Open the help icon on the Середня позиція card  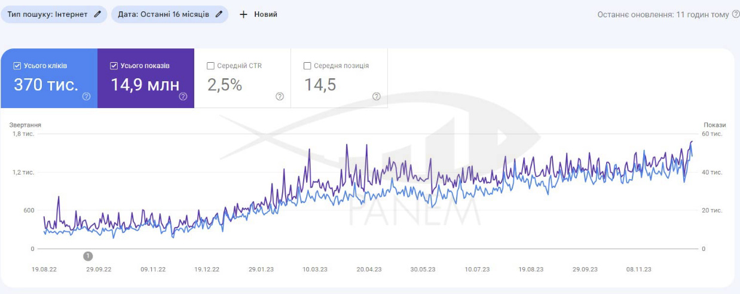click(x=377, y=96)
